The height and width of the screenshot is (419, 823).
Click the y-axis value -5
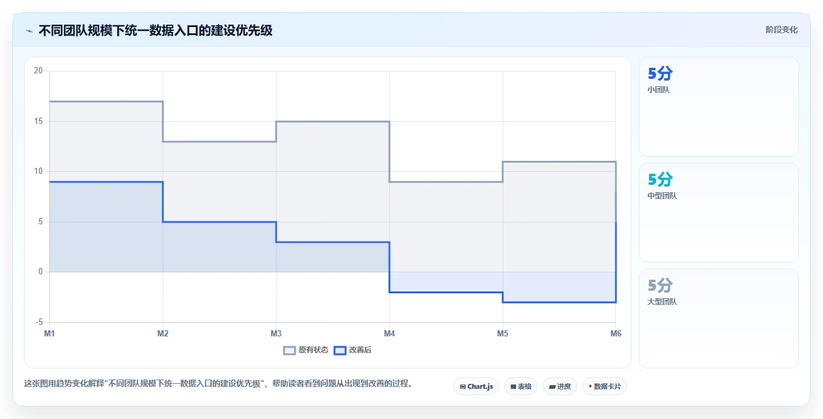click(x=39, y=322)
